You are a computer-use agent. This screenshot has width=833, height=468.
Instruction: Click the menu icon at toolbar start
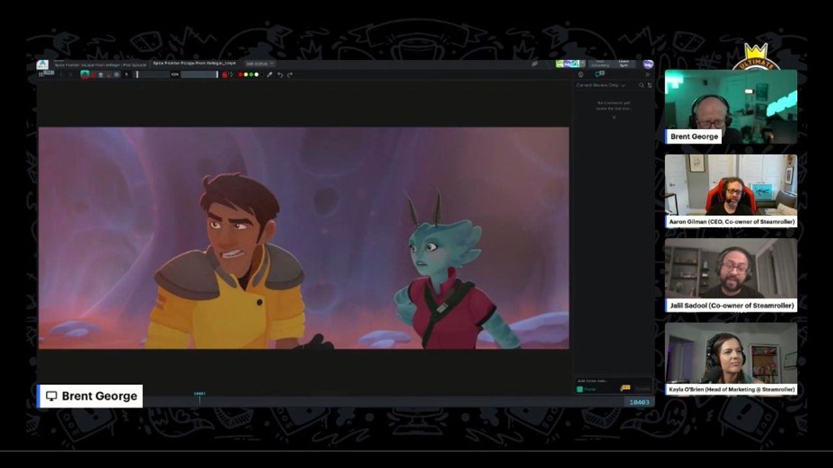click(x=42, y=75)
